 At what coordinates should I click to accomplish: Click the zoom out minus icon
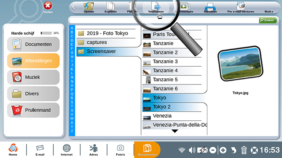tap(213, 150)
